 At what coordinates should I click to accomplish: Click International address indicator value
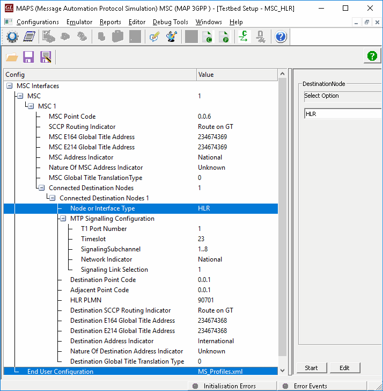click(216, 341)
